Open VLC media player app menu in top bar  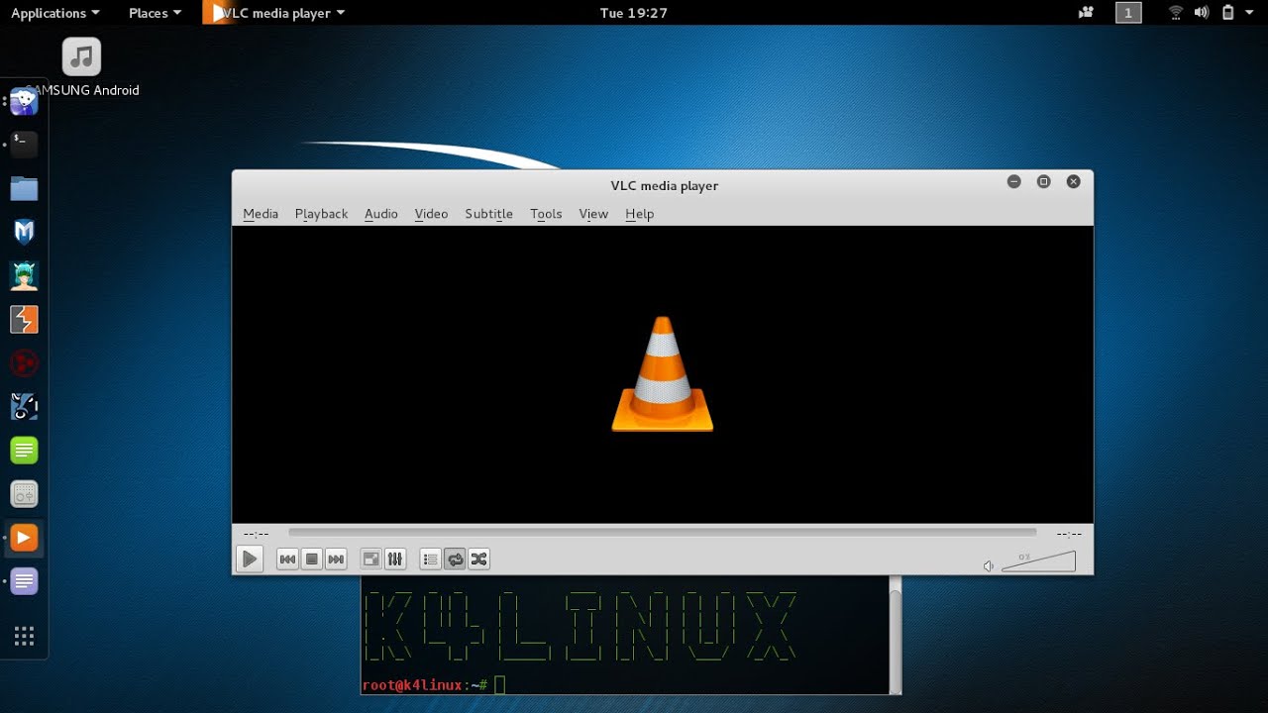point(274,13)
